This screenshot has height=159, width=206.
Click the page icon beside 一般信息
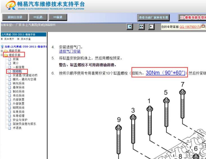point(10,67)
